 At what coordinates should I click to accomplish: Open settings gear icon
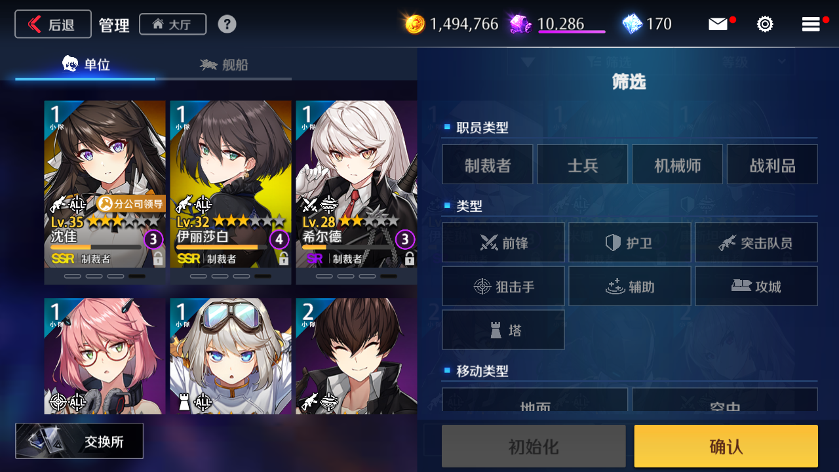765,24
